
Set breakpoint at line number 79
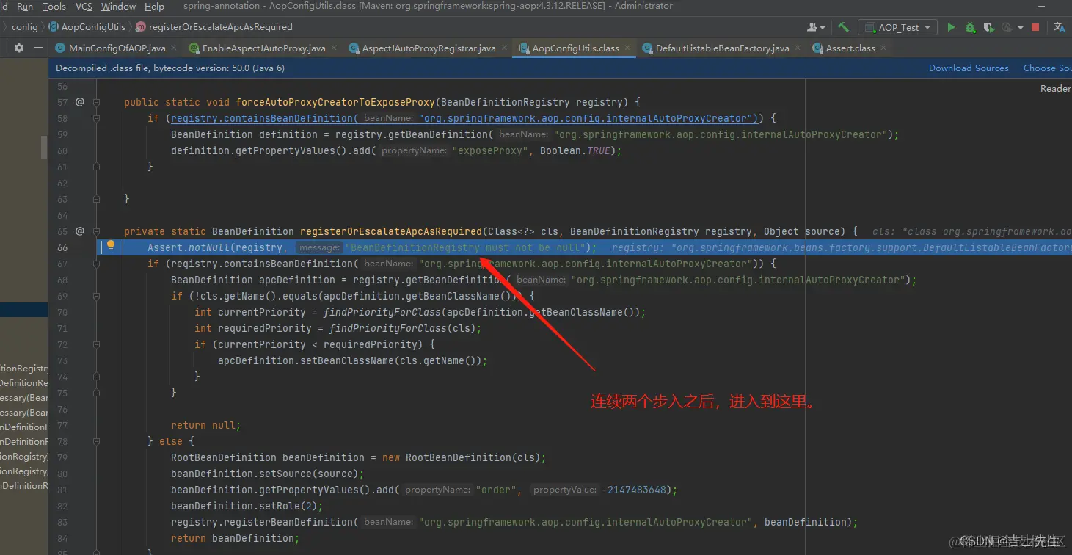pyautogui.click(x=62, y=457)
